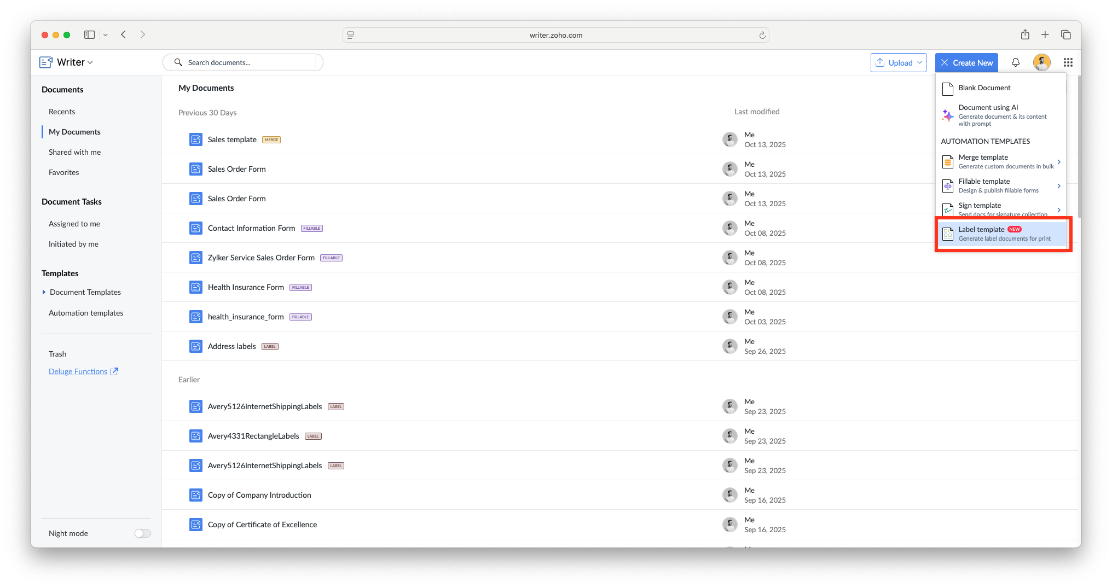Go to Shared with me
This screenshot has width=1112, height=588.
point(74,152)
